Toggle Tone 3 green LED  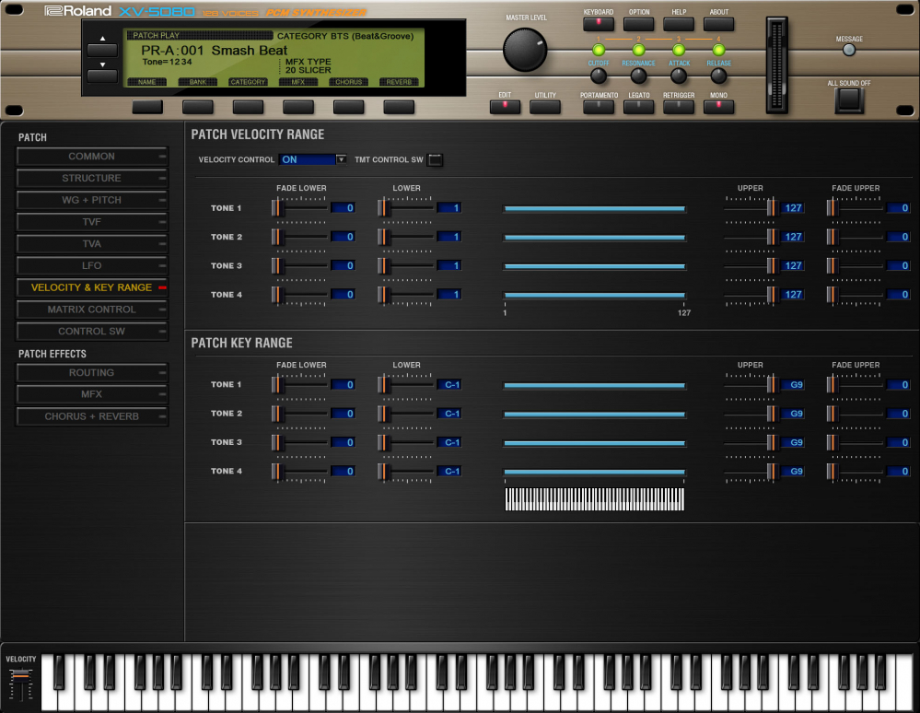pos(679,50)
